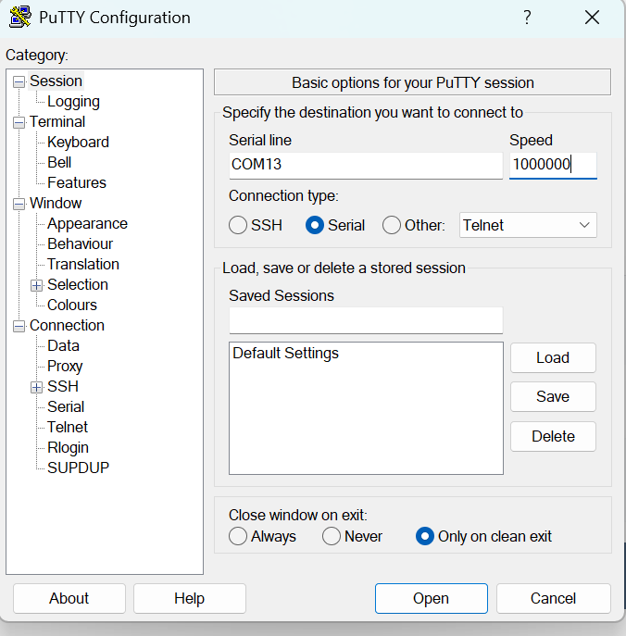Click the Open button to connect
The width and height of the screenshot is (626, 636).
coord(431,598)
